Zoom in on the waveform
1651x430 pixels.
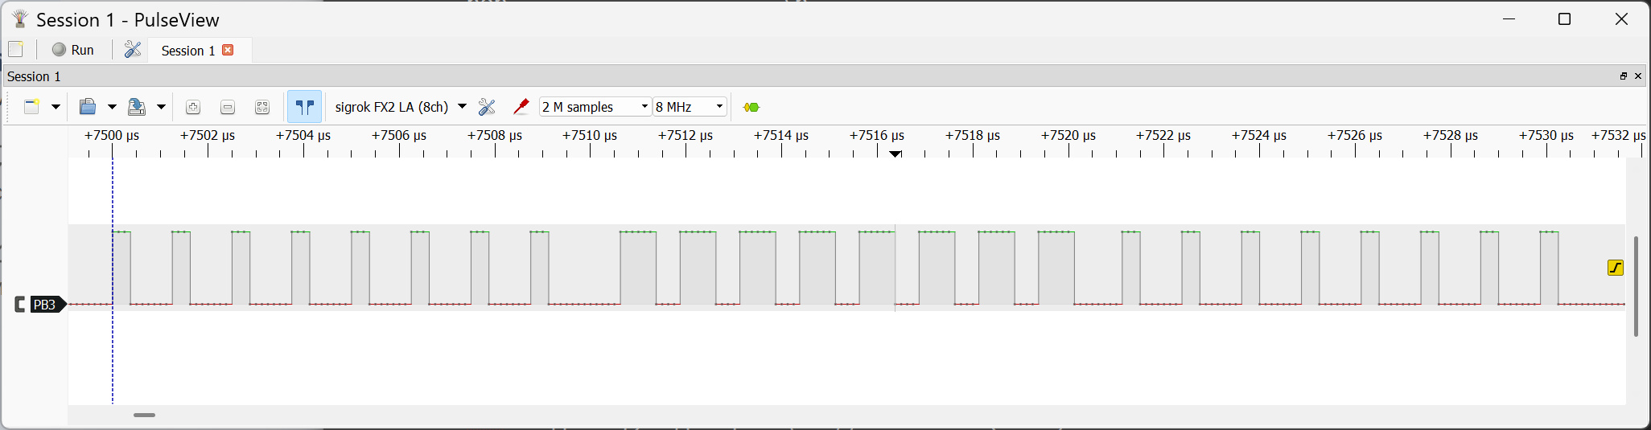192,107
